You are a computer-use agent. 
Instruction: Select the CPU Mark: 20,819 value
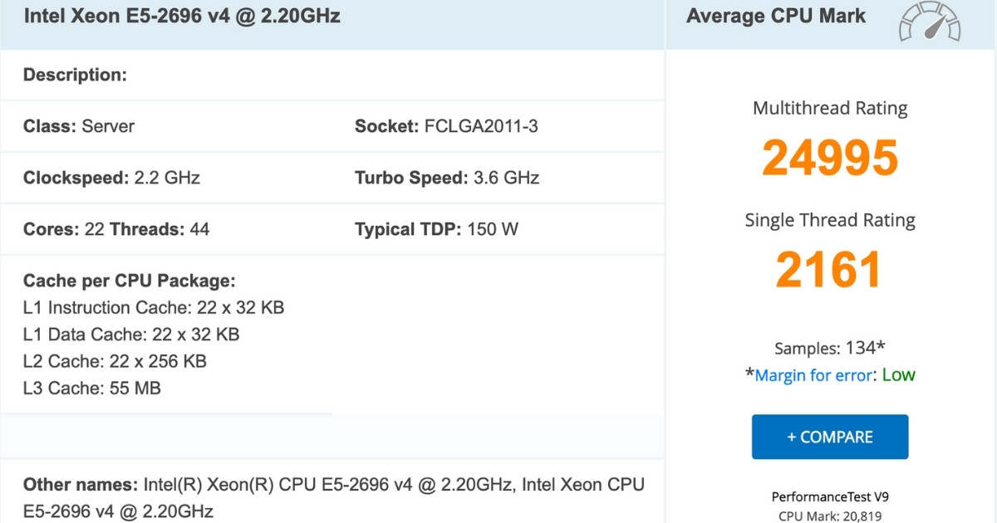(829, 515)
